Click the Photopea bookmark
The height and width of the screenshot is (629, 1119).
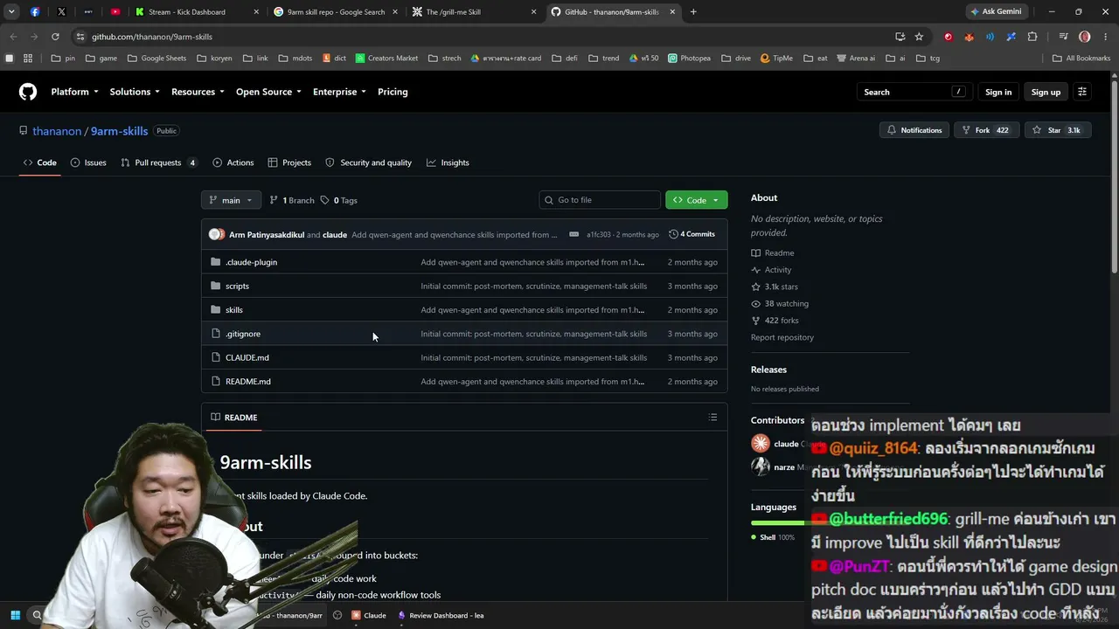(x=689, y=59)
